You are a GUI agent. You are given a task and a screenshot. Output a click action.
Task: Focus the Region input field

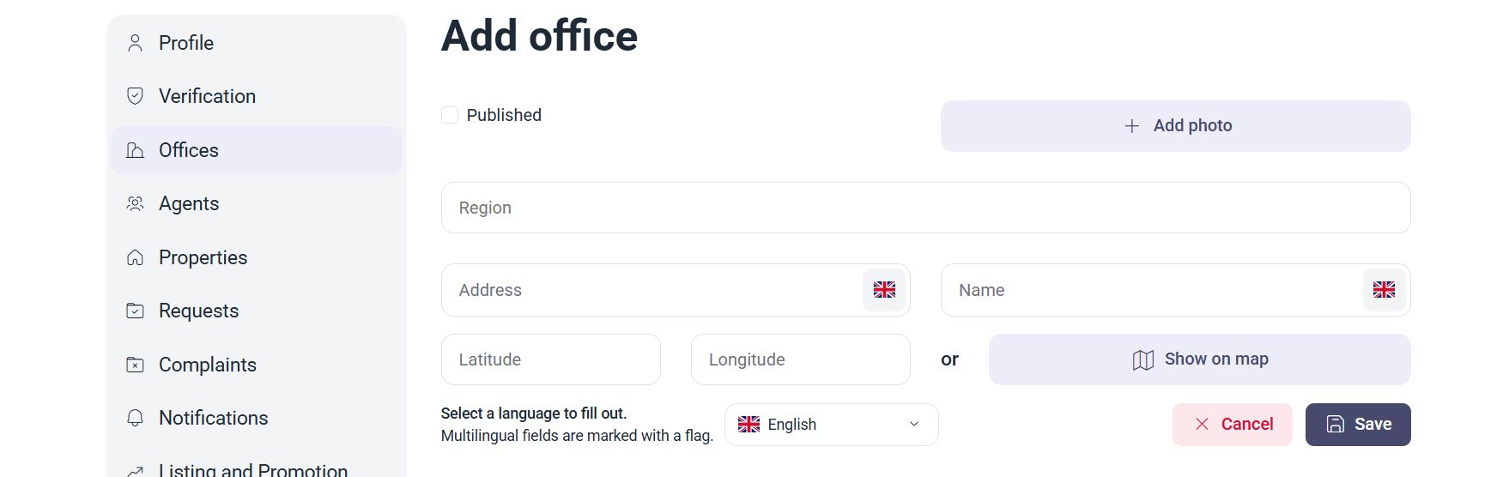(x=925, y=208)
